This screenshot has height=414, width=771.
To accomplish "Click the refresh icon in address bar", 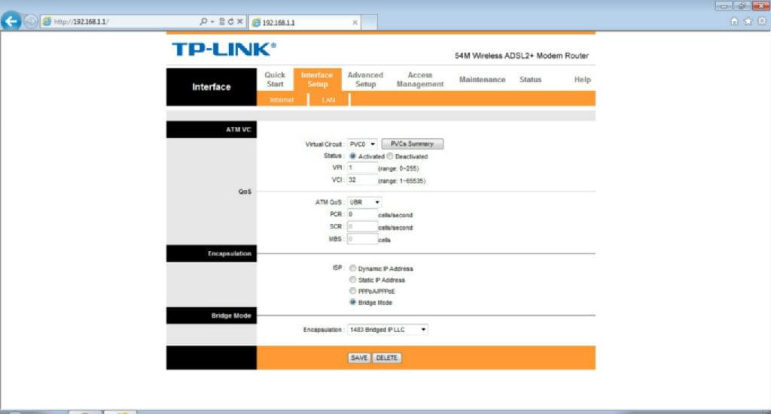I will click(229, 22).
